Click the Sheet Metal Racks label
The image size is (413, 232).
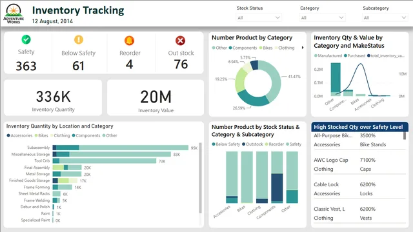(x=34, y=193)
